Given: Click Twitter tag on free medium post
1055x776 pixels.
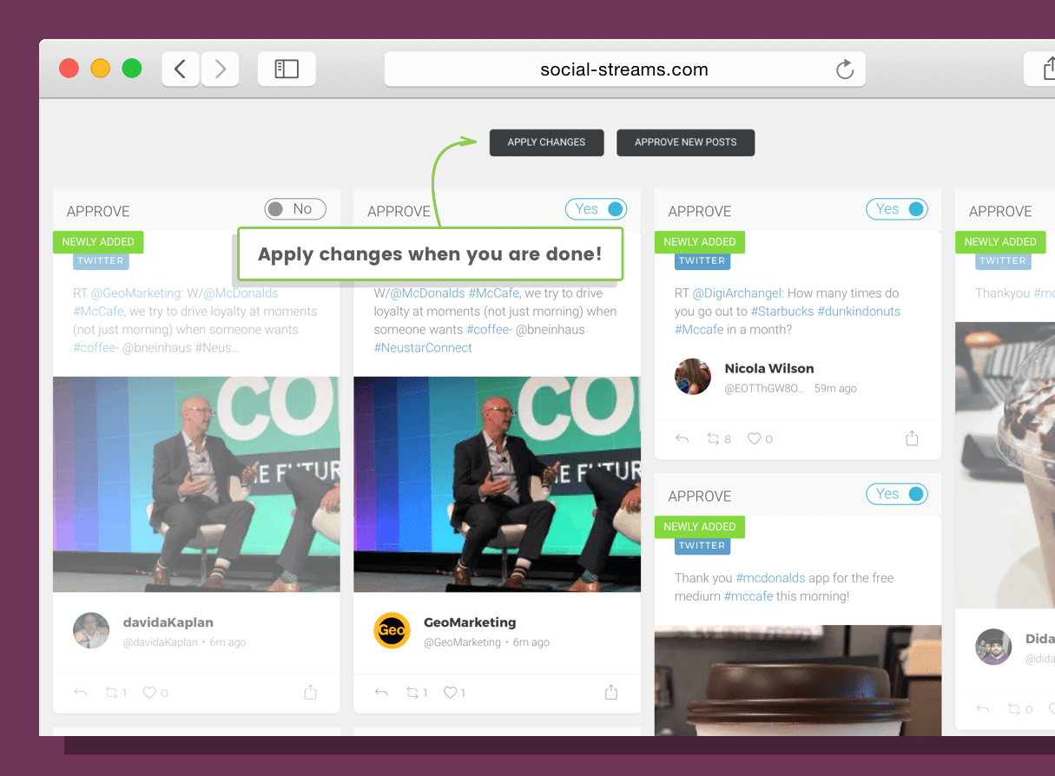Looking at the screenshot, I should pyautogui.click(x=702, y=545).
